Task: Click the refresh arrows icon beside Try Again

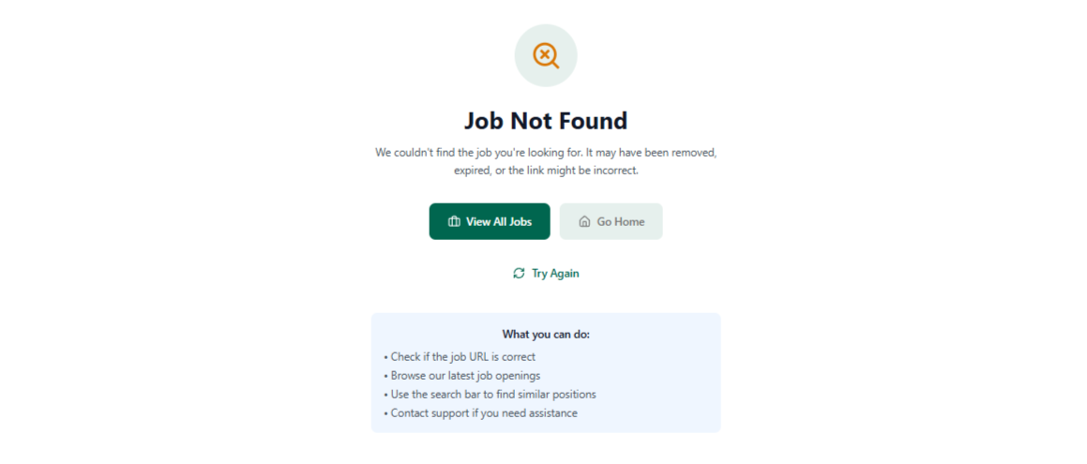Action: 519,274
